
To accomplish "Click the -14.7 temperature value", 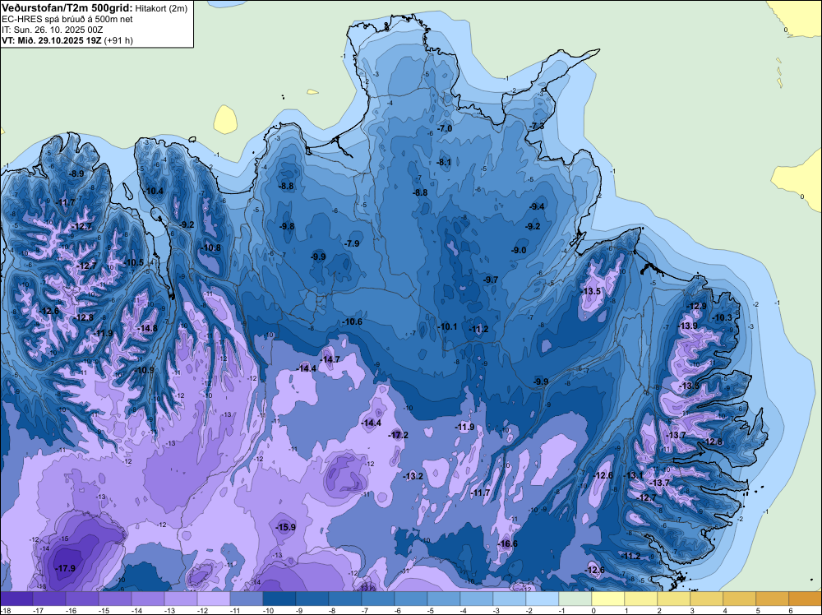I will tap(330, 359).
